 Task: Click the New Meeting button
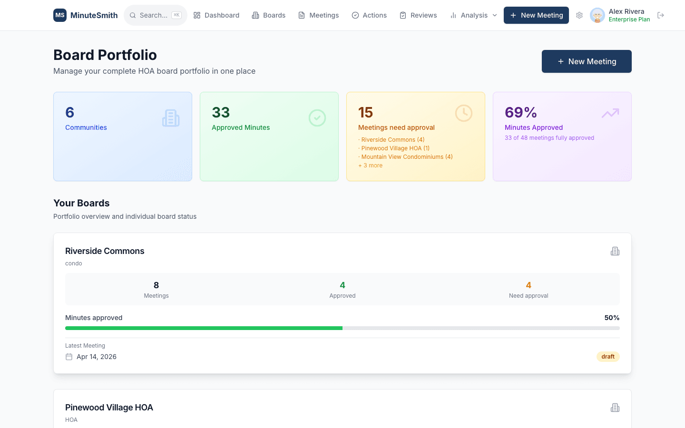click(587, 61)
